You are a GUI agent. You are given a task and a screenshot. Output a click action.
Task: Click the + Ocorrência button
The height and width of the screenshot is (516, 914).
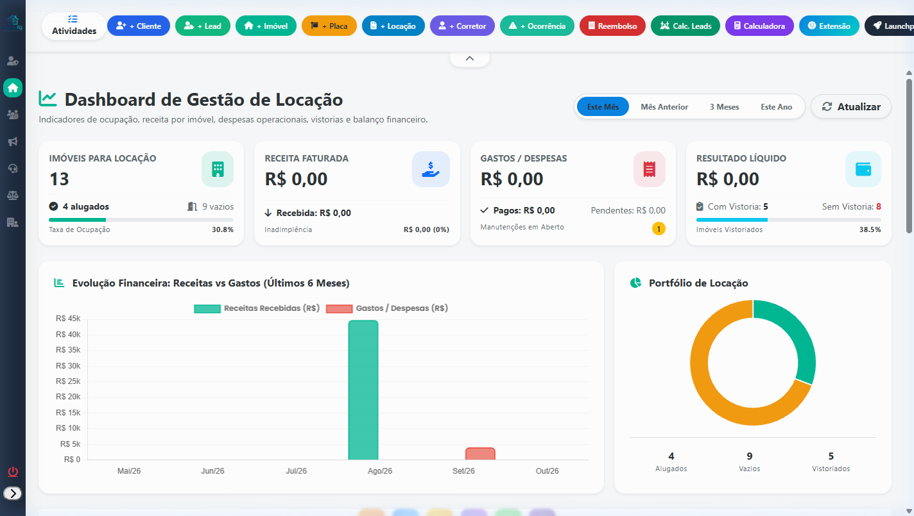(x=537, y=26)
